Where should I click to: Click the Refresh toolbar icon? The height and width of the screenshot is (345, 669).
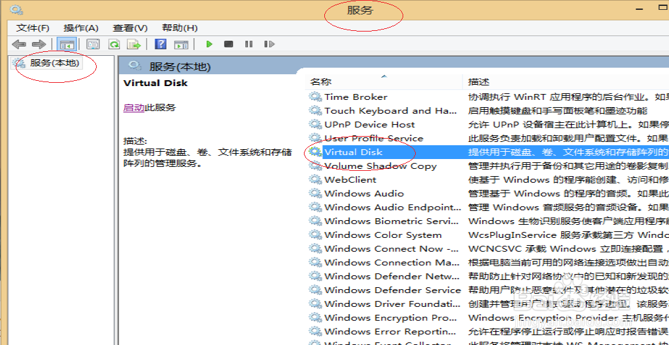pos(114,44)
